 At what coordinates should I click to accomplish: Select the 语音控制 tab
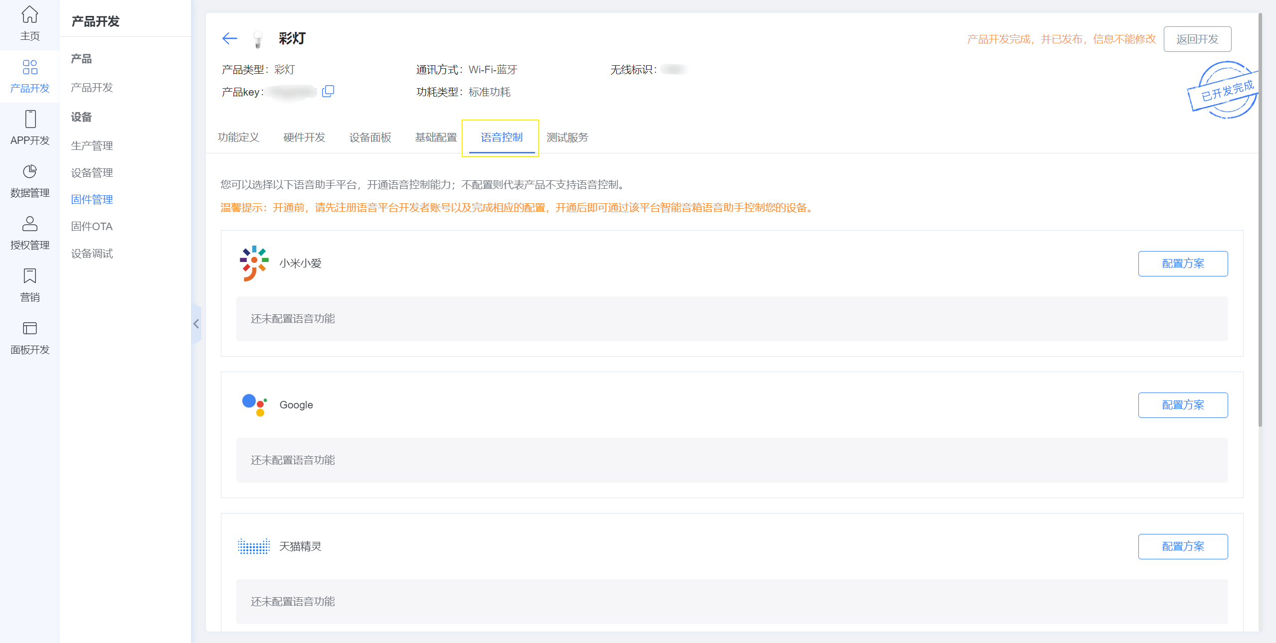tap(502, 137)
